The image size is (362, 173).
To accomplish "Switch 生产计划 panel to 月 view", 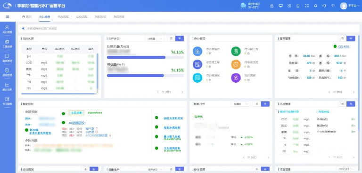I will pyautogui.click(x=171, y=39).
